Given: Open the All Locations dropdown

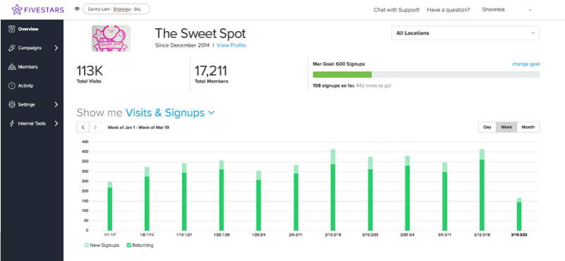Looking at the screenshot, I should (465, 33).
